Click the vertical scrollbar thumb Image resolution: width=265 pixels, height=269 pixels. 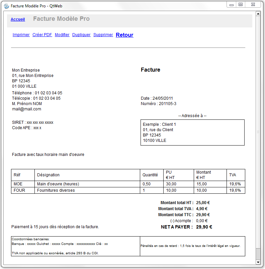pos(258,132)
